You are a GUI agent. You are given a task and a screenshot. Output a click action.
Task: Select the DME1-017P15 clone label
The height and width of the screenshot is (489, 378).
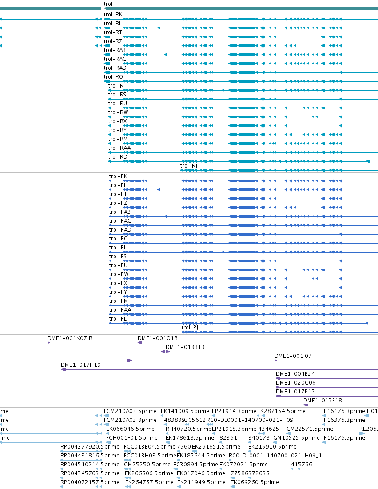pyautogui.click(x=295, y=391)
